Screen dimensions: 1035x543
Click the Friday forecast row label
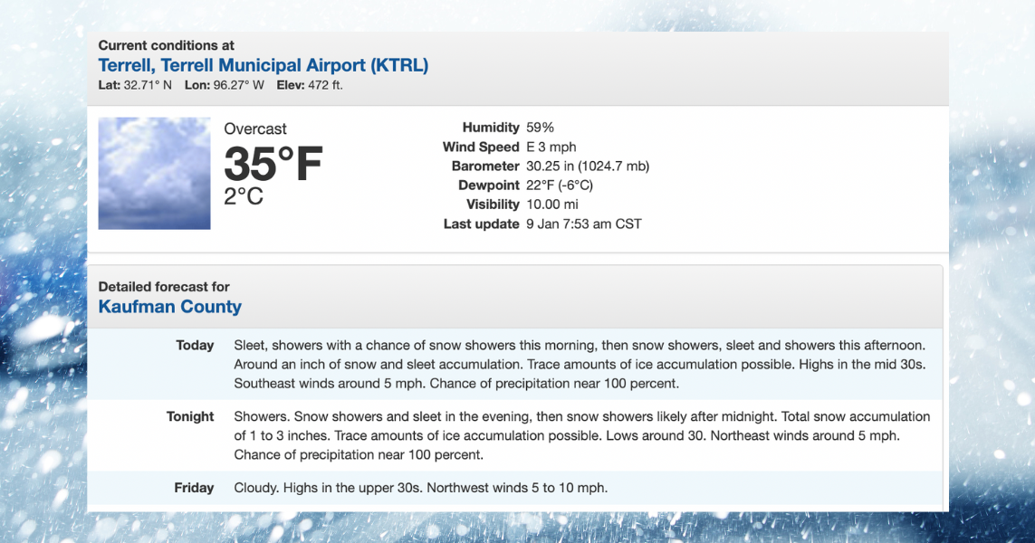coord(194,488)
